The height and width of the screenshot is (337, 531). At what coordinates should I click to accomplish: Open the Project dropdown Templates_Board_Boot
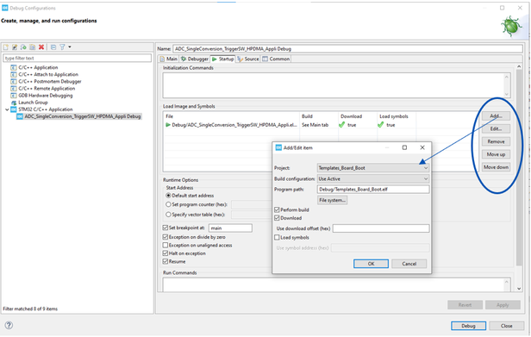tap(373, 168)
